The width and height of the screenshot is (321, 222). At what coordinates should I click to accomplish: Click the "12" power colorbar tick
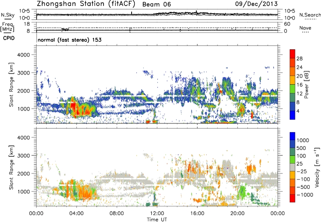299,93
